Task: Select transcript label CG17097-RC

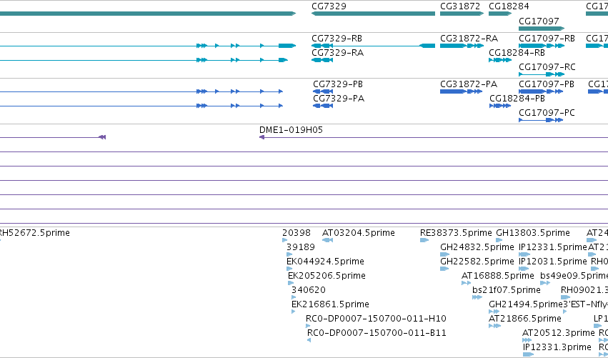Action: [x=547, y=67]
